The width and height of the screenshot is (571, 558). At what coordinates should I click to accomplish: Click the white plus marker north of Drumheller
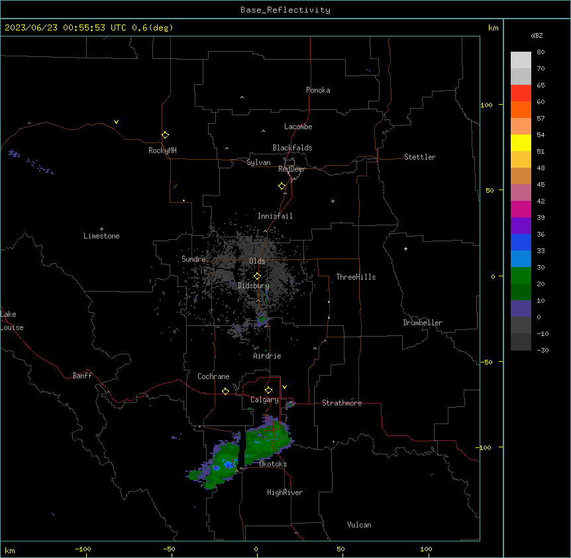click(x=405, y=249)
